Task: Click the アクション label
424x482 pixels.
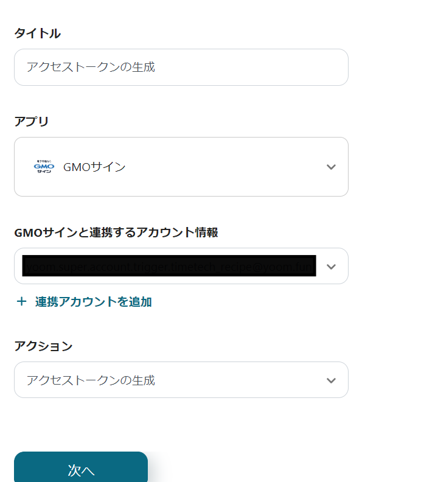Action: click(x=43, y=346)
